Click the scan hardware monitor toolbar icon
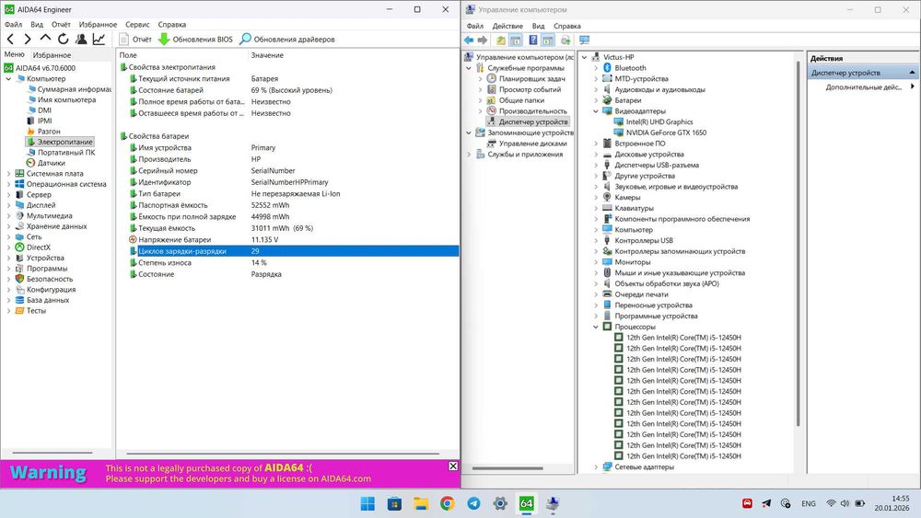This screenshot has width=921, height=518. (584, 40)
